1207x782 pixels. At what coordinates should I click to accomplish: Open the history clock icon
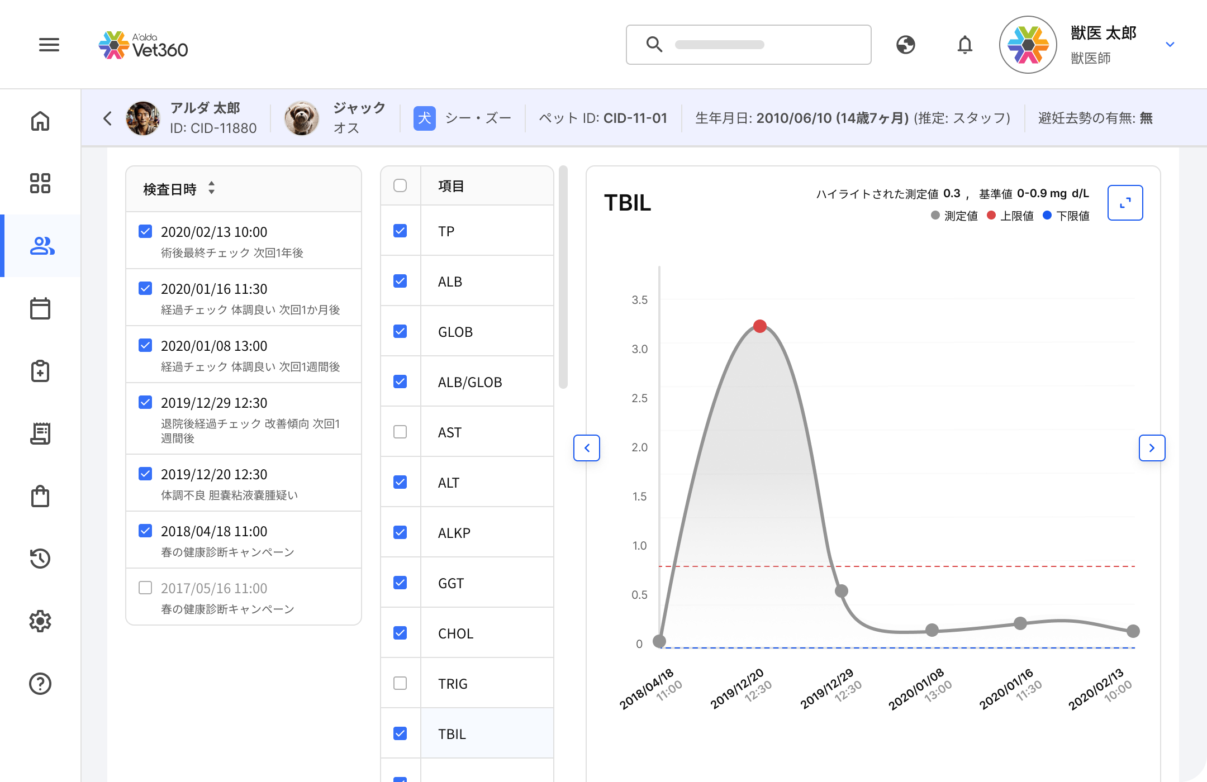click(x=40, y=559)
